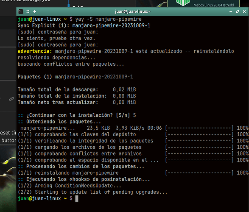This screenshot has width=249, height=212.
Task: Minimize the juan@juan-linux terminal window
Action: pyautogui.click(x=231, y=11)
